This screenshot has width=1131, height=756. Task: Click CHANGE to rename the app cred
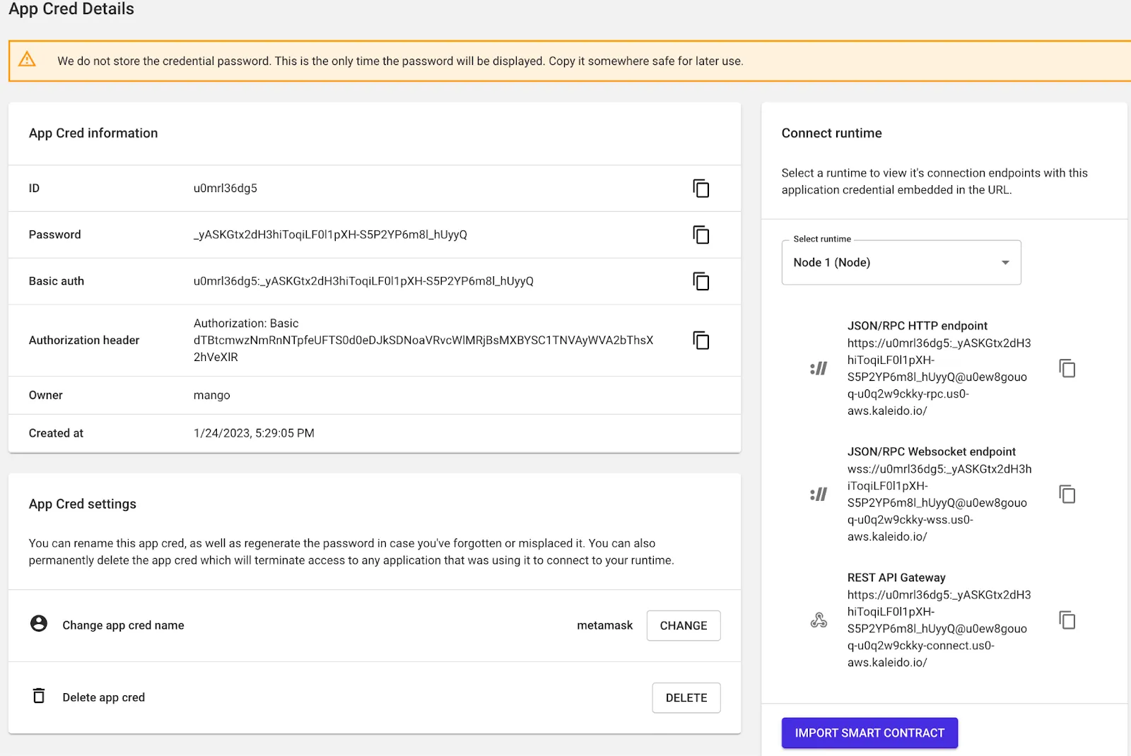tap(683, 625)
